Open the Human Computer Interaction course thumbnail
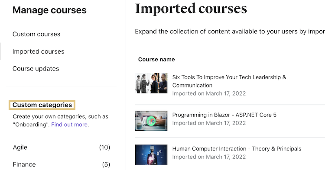This screenshot has height=170, width=325. pyautogui.click(x=151, y=155)
